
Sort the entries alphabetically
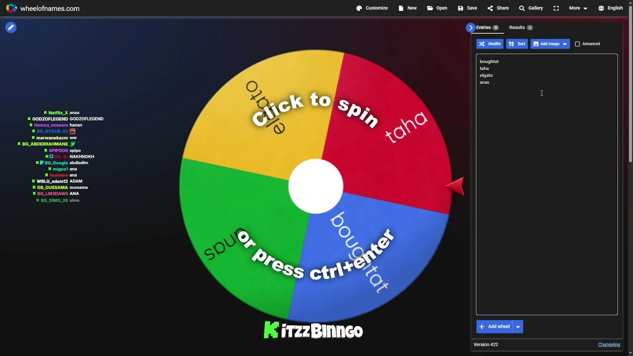coord(517,44)
